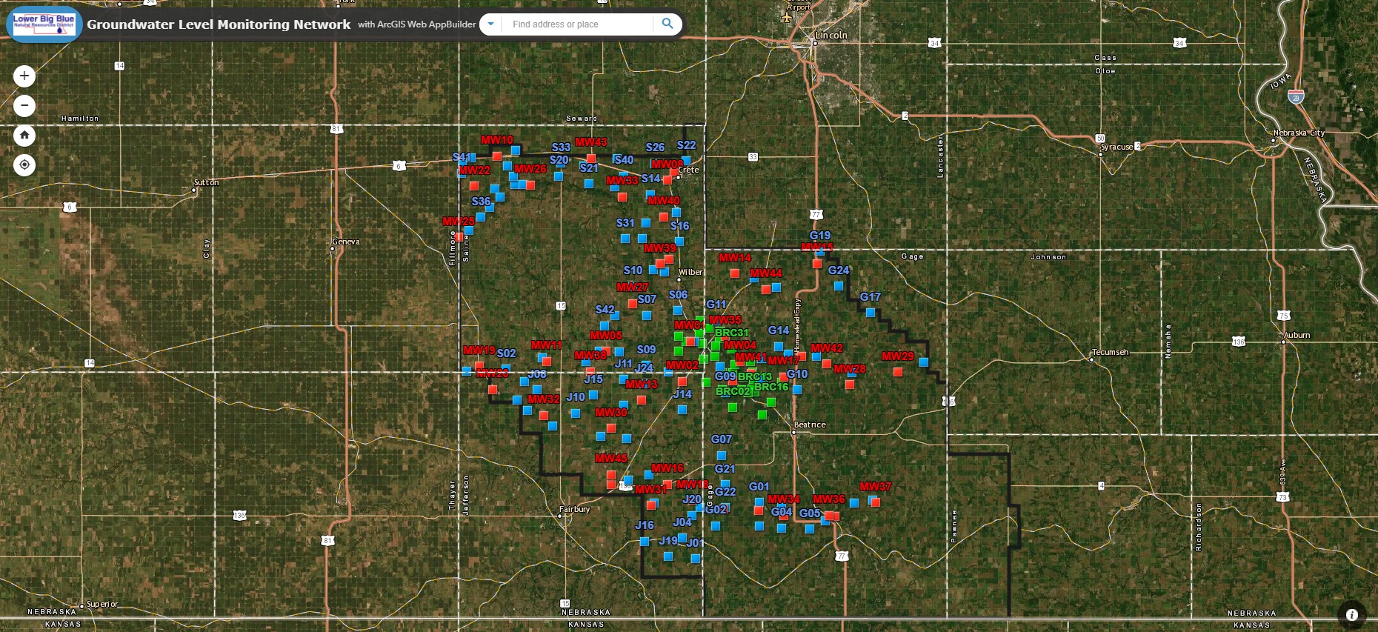Image resolution: width=1378 pixels, height=632 pixels.
Task: Click the blue G01 well marker
Action: pos(759,502)
